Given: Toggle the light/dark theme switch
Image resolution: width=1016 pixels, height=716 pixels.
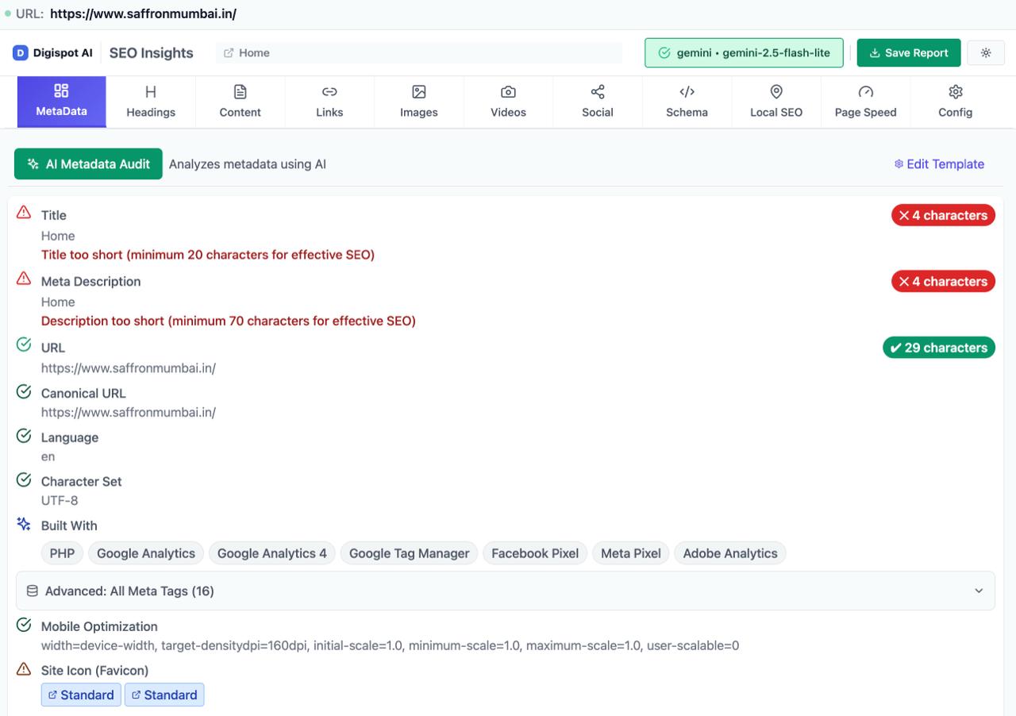Looking at the screenshot, I should [x=986, y=52].
